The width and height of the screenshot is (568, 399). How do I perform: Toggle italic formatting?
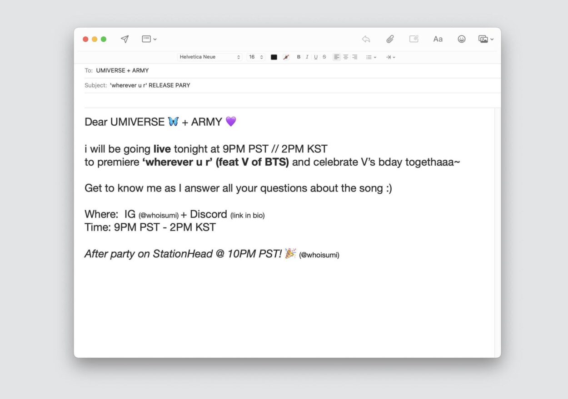(x=307, y=57)
